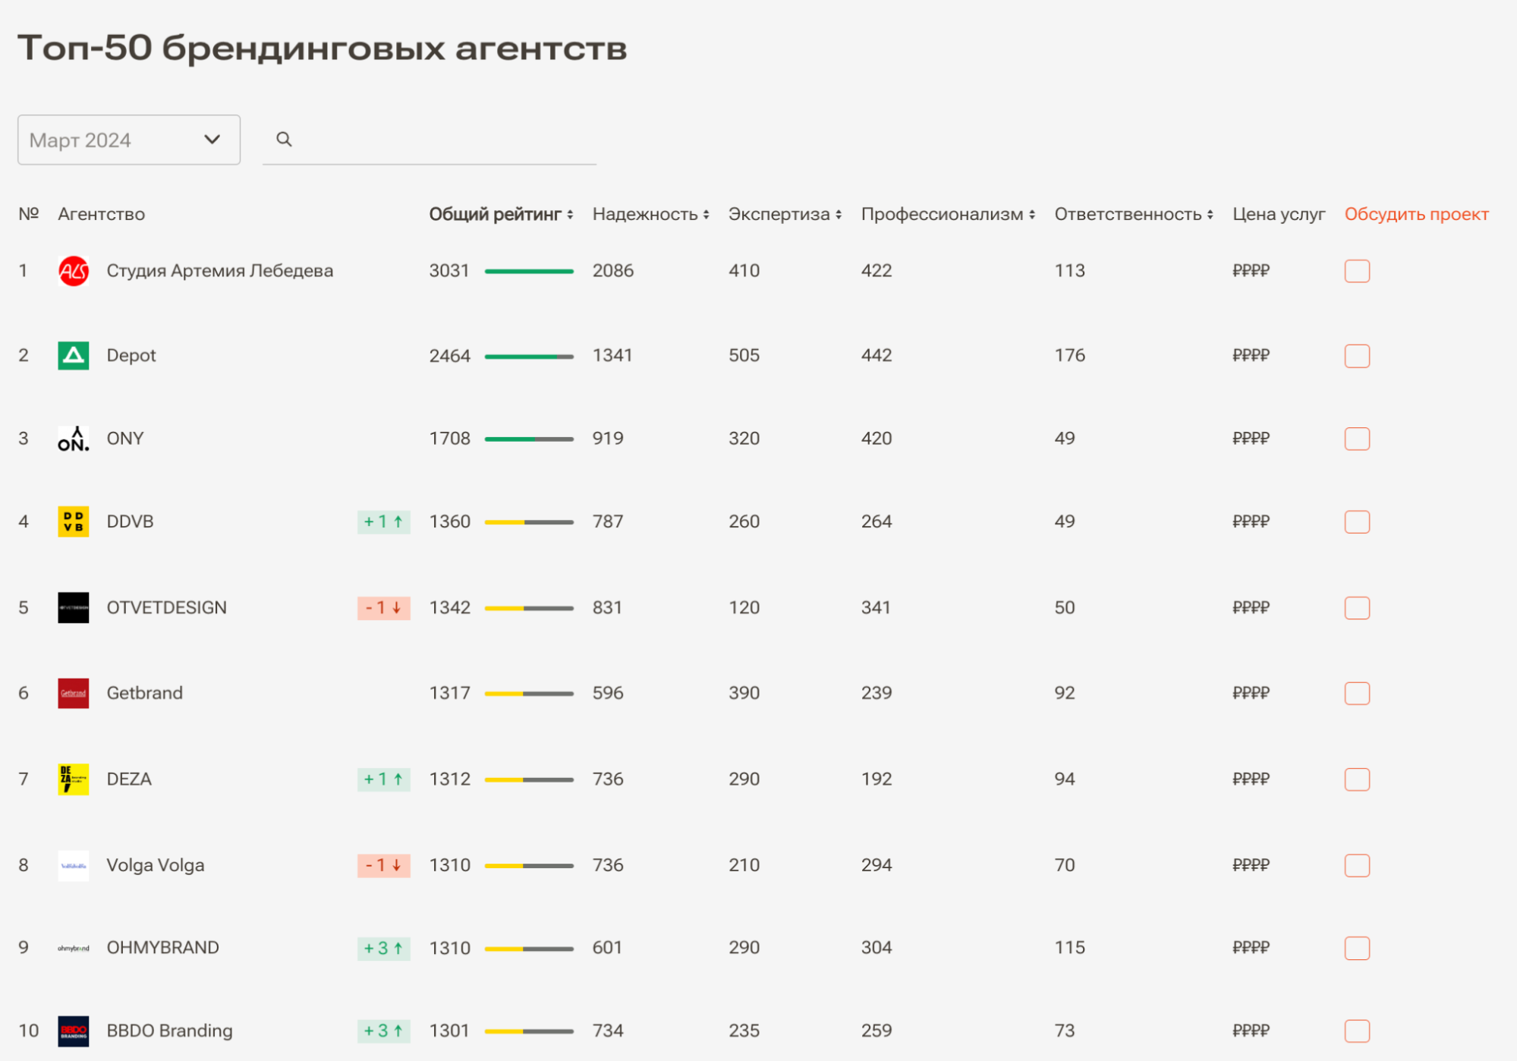Screen dimensions: 1517x1061
Task: Open Студия Артемия Лебедева agency link
Action: coord(220,271)
